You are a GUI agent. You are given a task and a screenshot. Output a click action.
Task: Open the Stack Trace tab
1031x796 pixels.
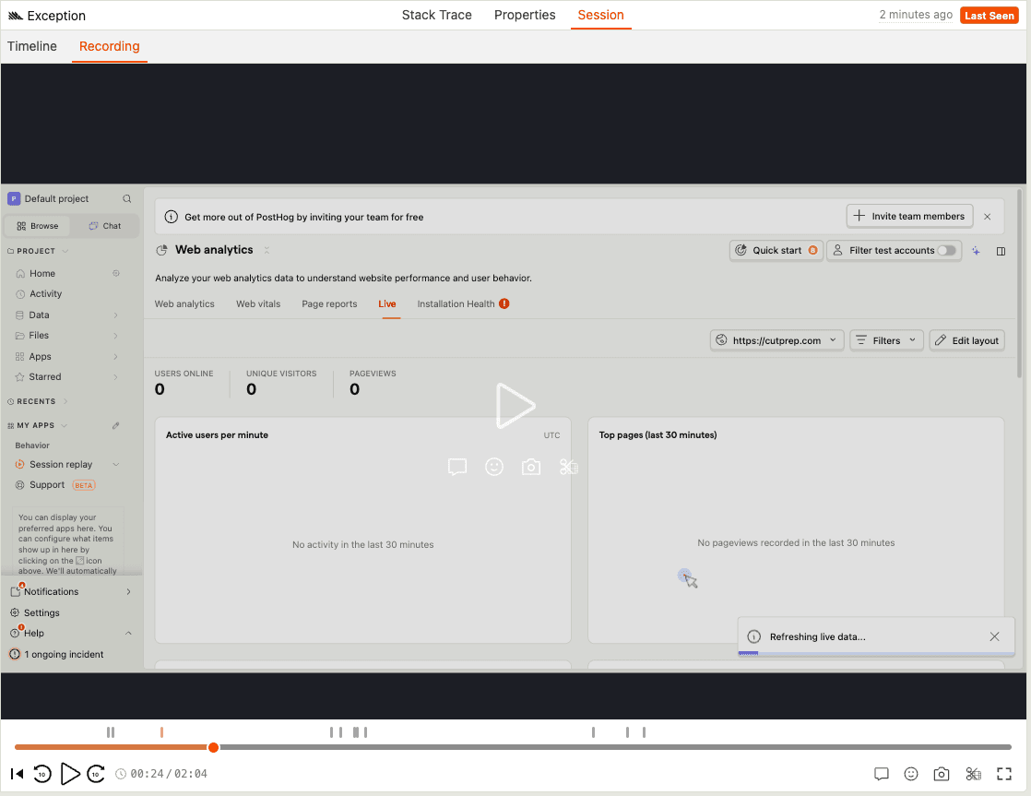436,15
